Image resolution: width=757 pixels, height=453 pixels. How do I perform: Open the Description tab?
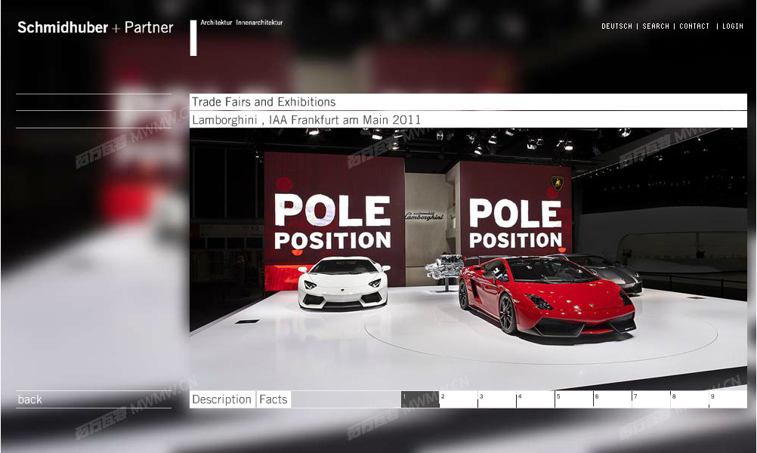[222, 399]
